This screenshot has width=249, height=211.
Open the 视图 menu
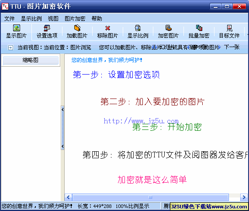[53, 19]
